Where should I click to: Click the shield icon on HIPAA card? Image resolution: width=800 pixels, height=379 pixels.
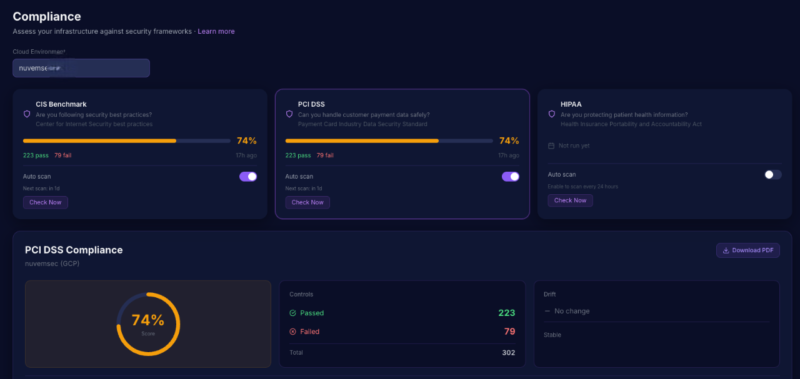551,114
